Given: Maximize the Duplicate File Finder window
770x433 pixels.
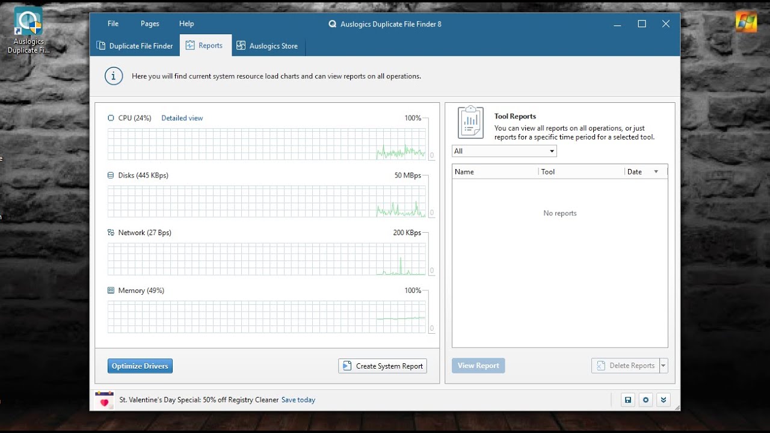Looking at the screenshot, I should (642, 24).
